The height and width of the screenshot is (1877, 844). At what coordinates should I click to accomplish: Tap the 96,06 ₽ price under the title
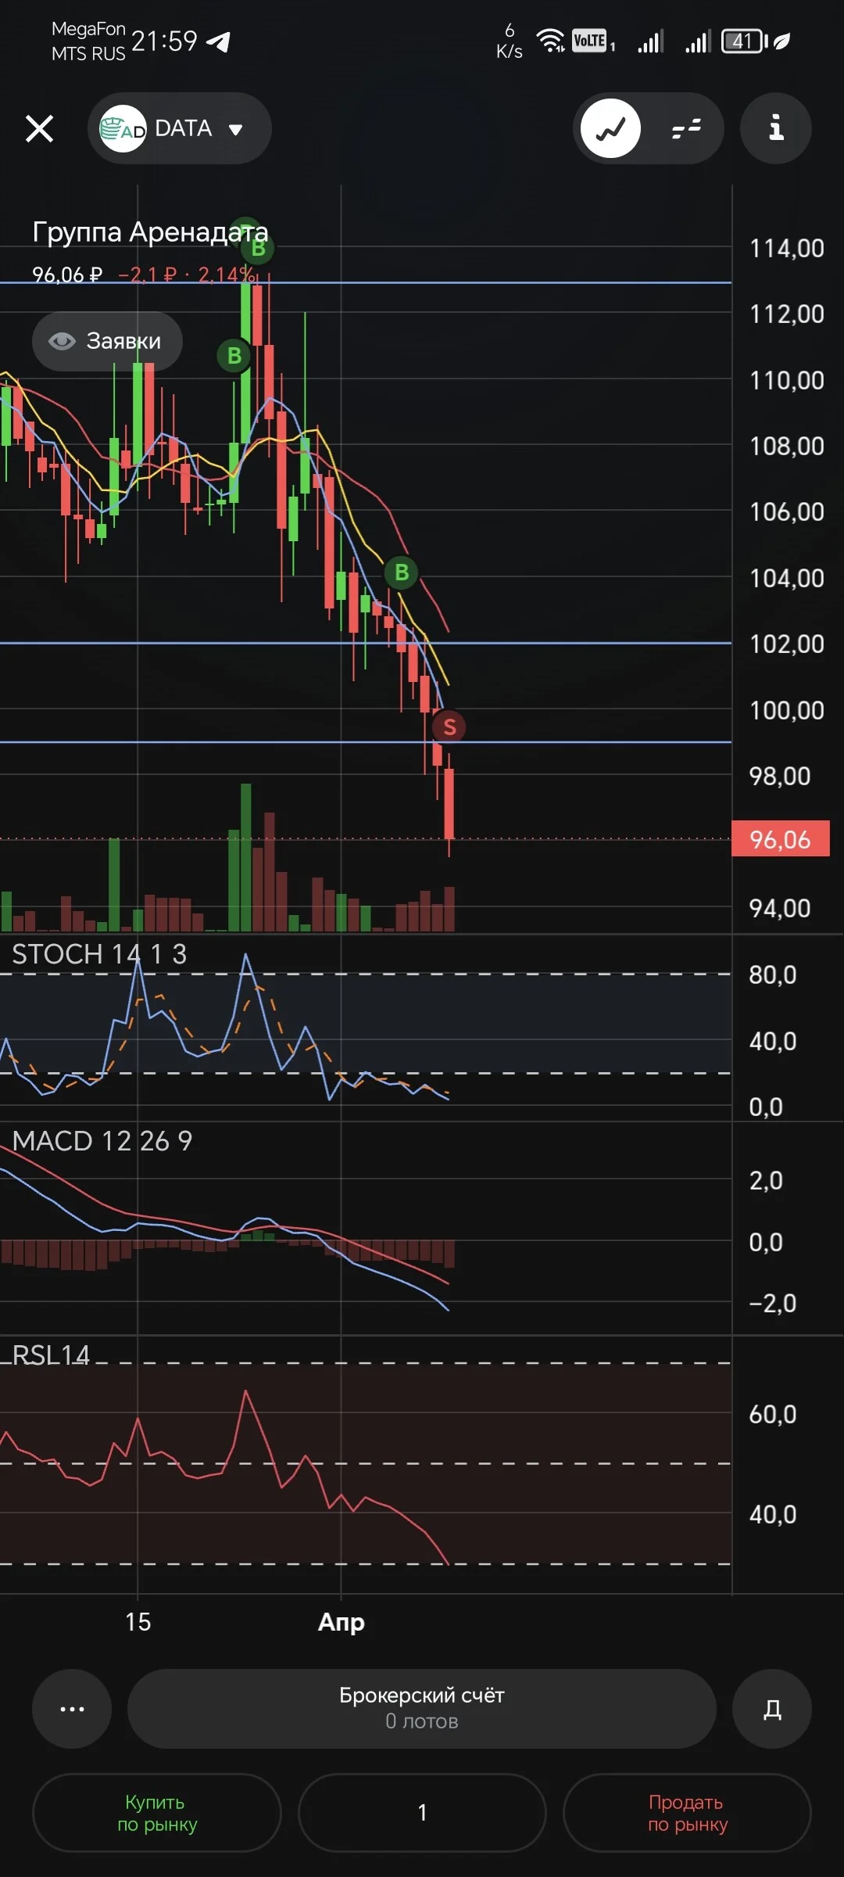point(67,275)
